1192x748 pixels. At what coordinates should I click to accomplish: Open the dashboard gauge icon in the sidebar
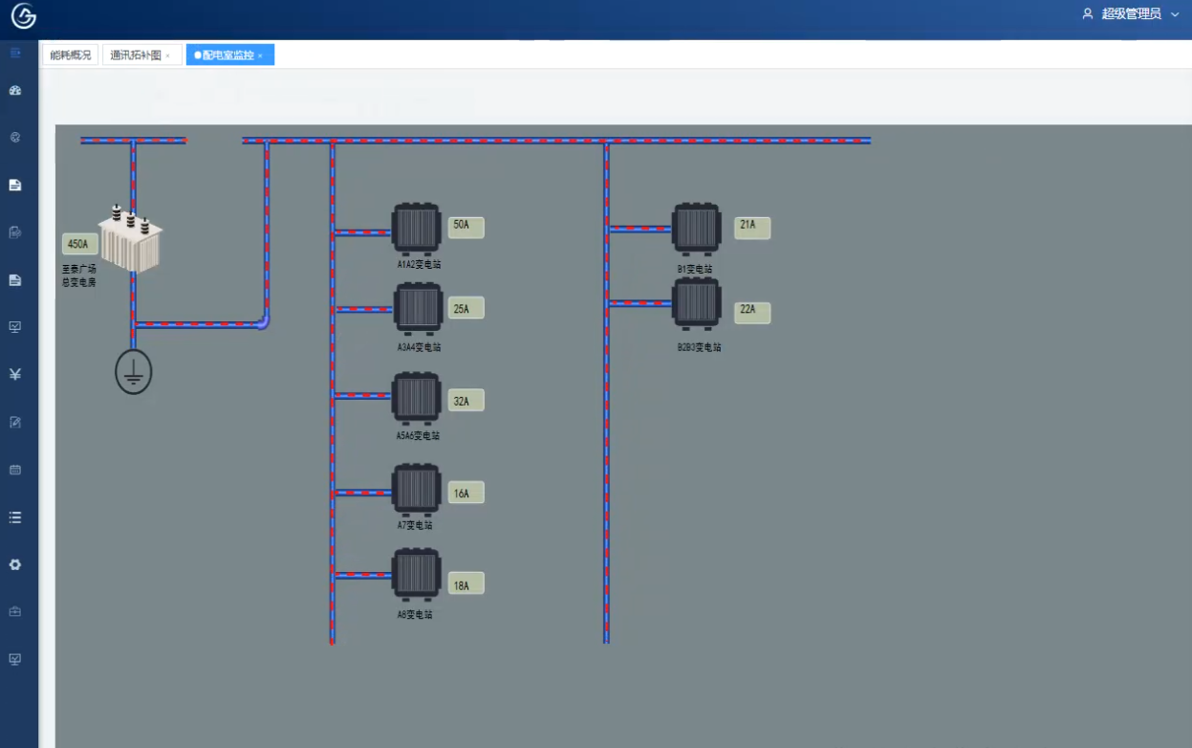[15, 91]
